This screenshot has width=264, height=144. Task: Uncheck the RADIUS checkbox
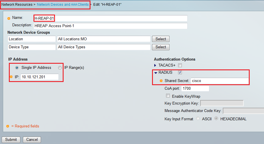[180, 73]
